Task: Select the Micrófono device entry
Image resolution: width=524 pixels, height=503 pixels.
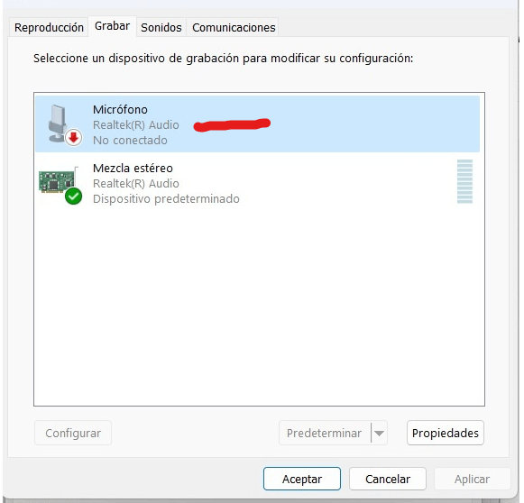Action: click(257, 123)
